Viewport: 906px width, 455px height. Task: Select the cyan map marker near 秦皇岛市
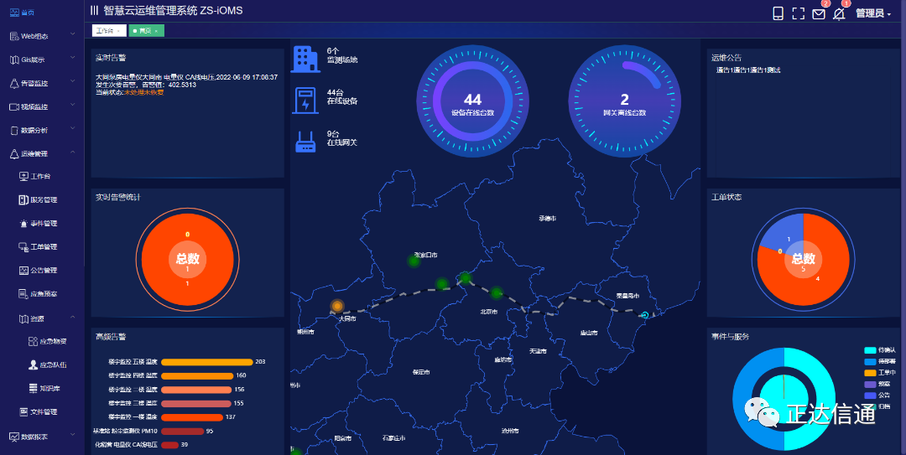645,315
